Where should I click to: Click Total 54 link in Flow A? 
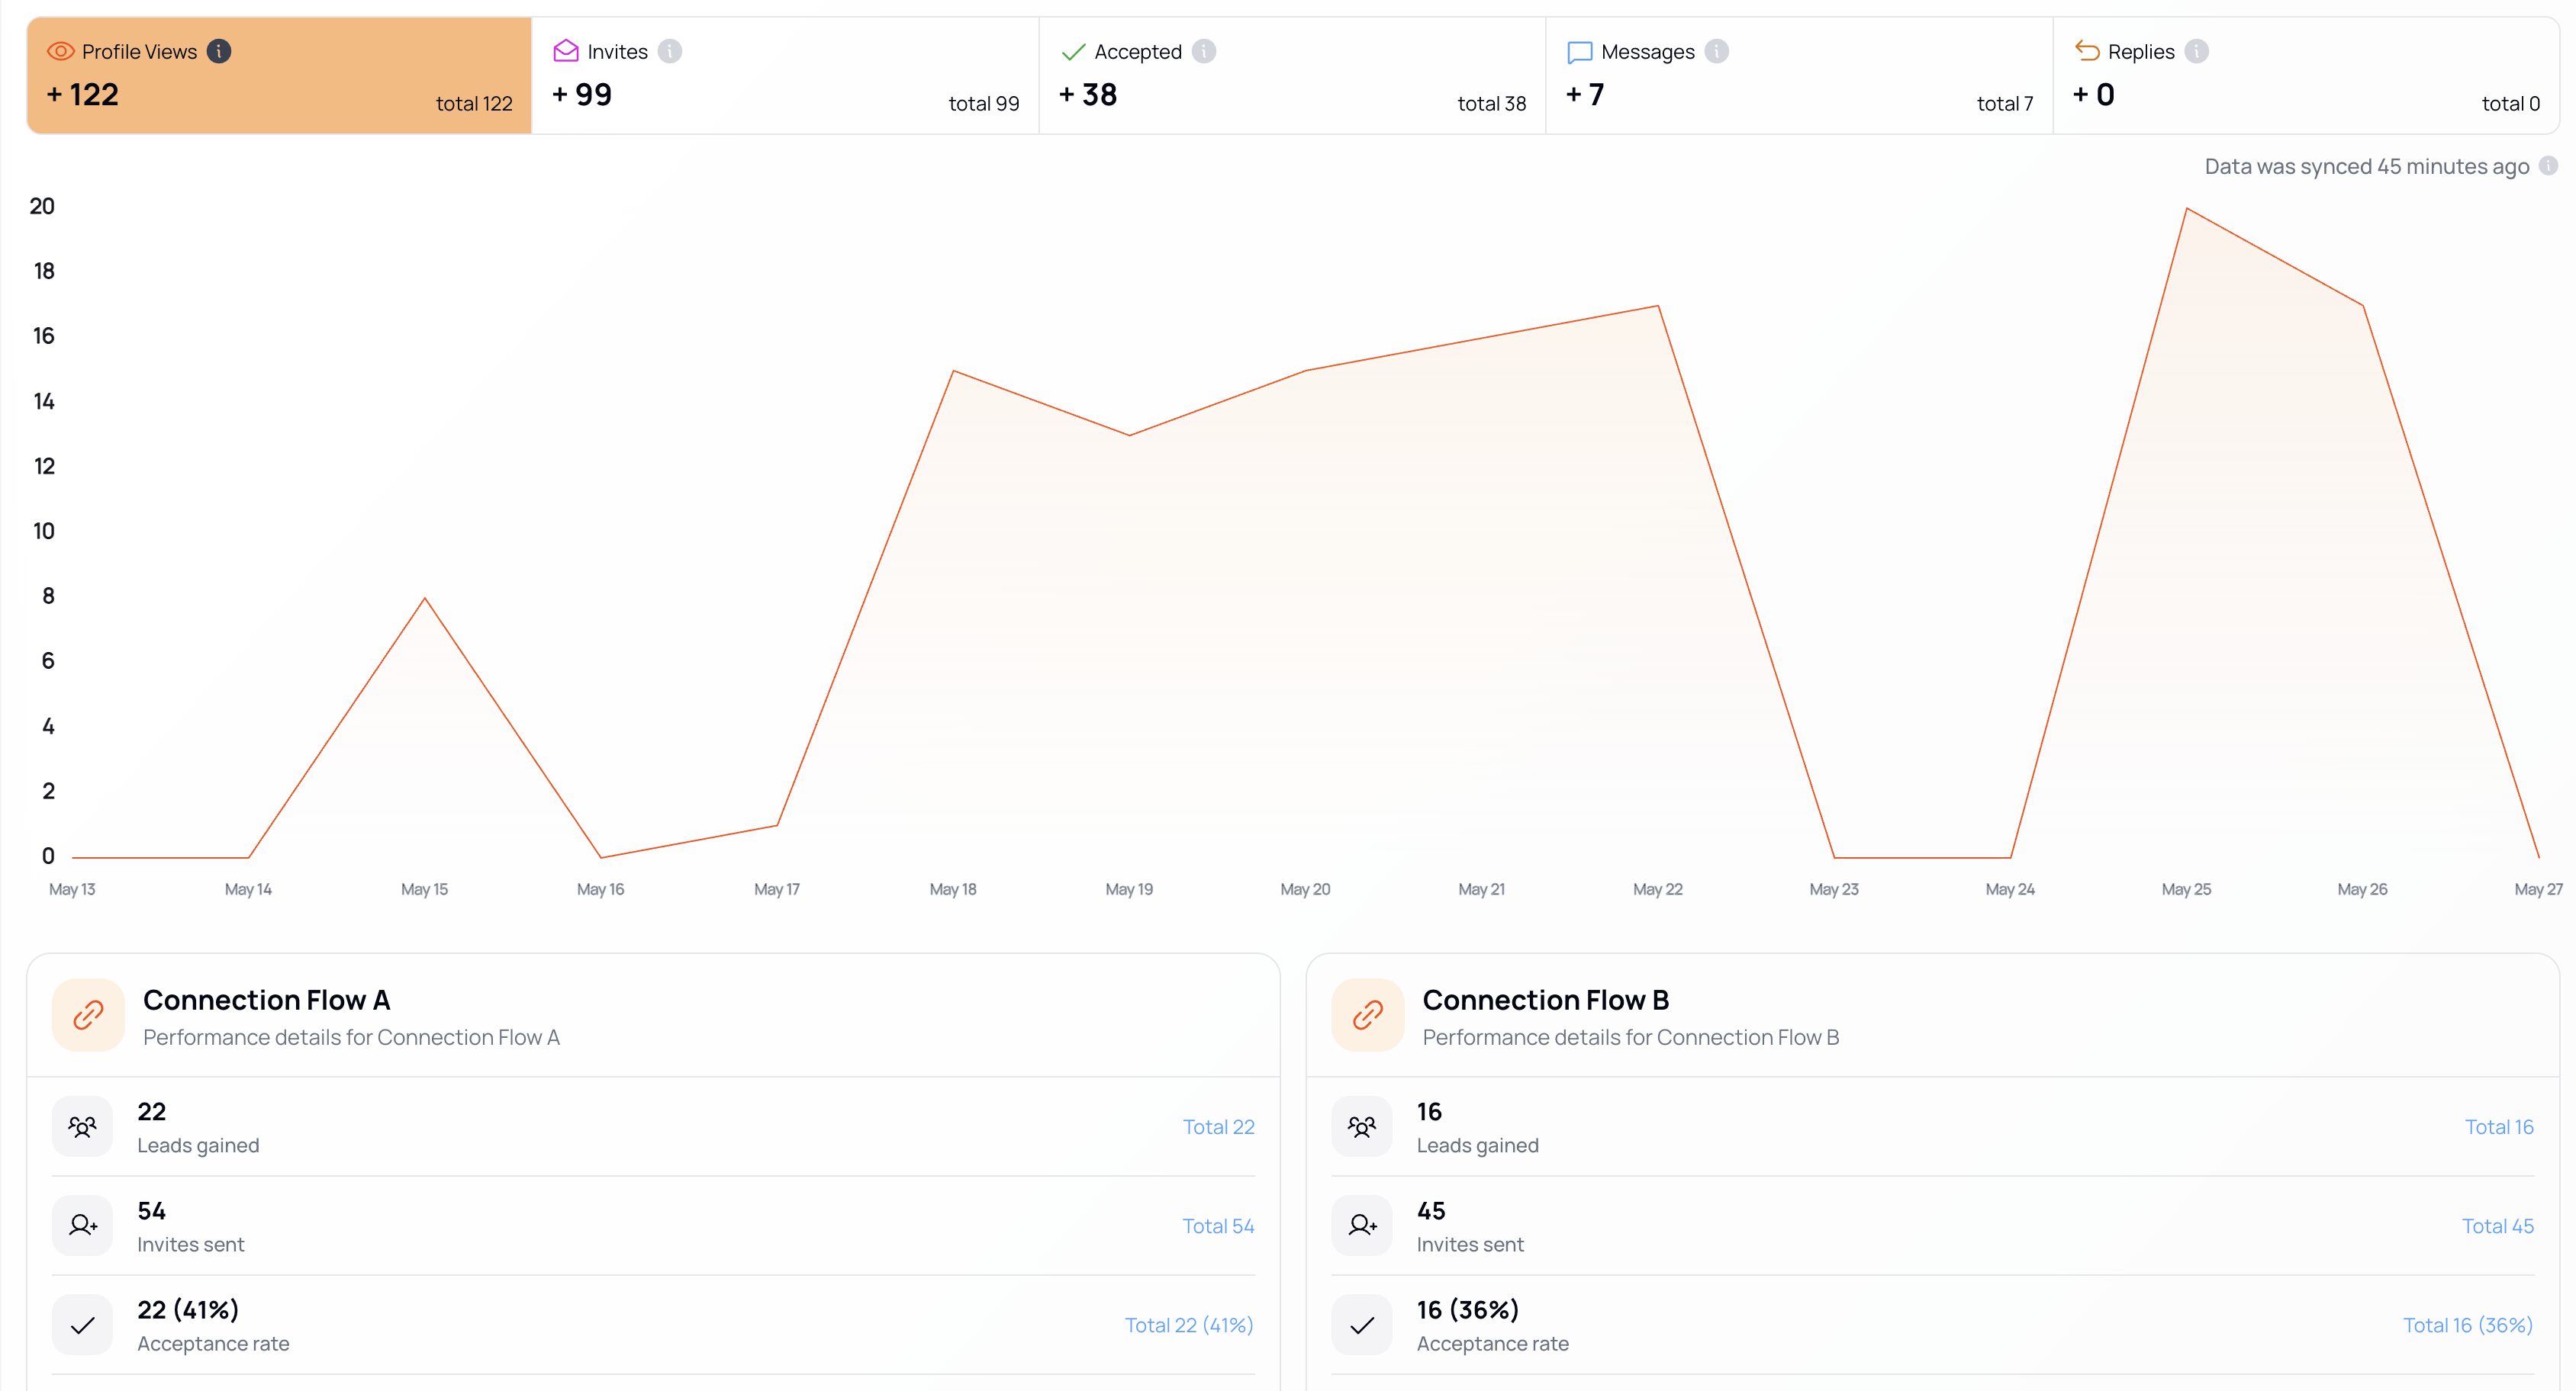click(1218, 1226)
